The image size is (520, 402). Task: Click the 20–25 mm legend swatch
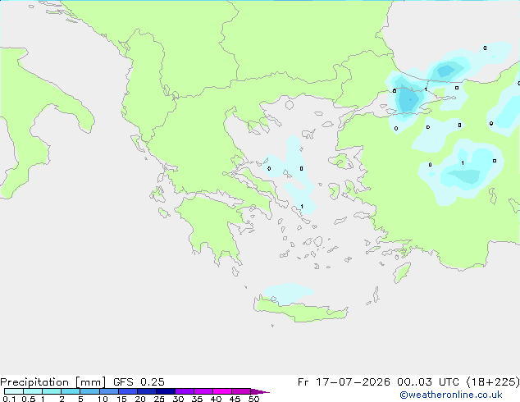pyautogui.click(x=147, y=391)
